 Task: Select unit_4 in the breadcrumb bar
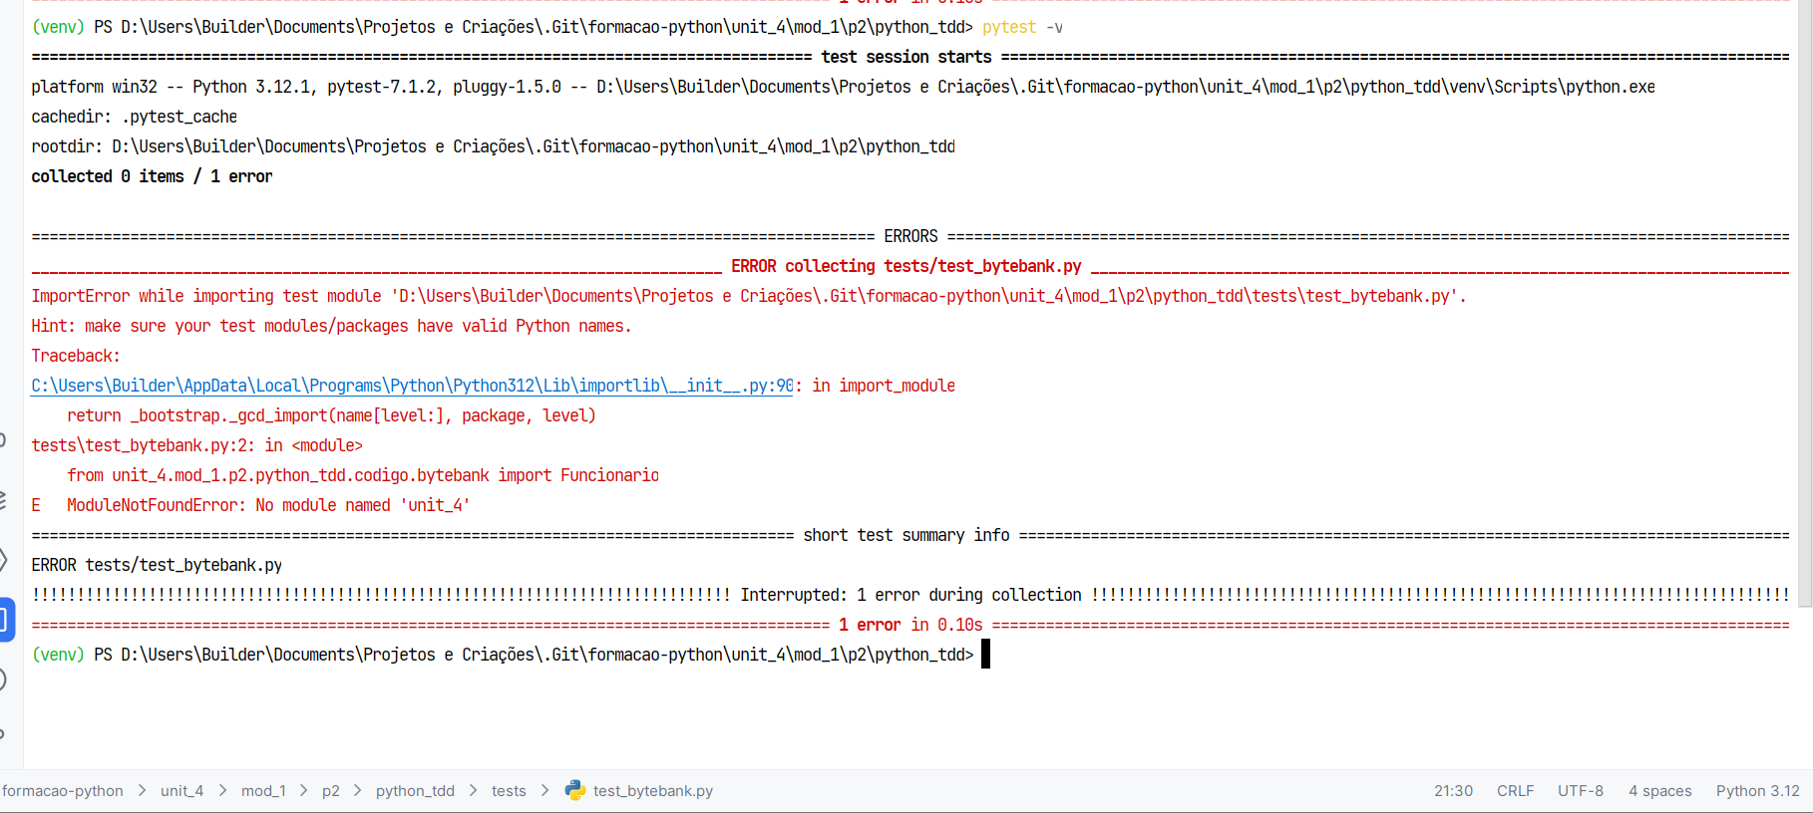(x=181, y=791)
